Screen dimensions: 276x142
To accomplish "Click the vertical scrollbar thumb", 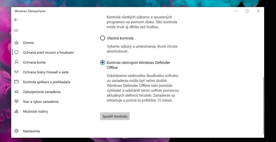I will pos(263,105).
